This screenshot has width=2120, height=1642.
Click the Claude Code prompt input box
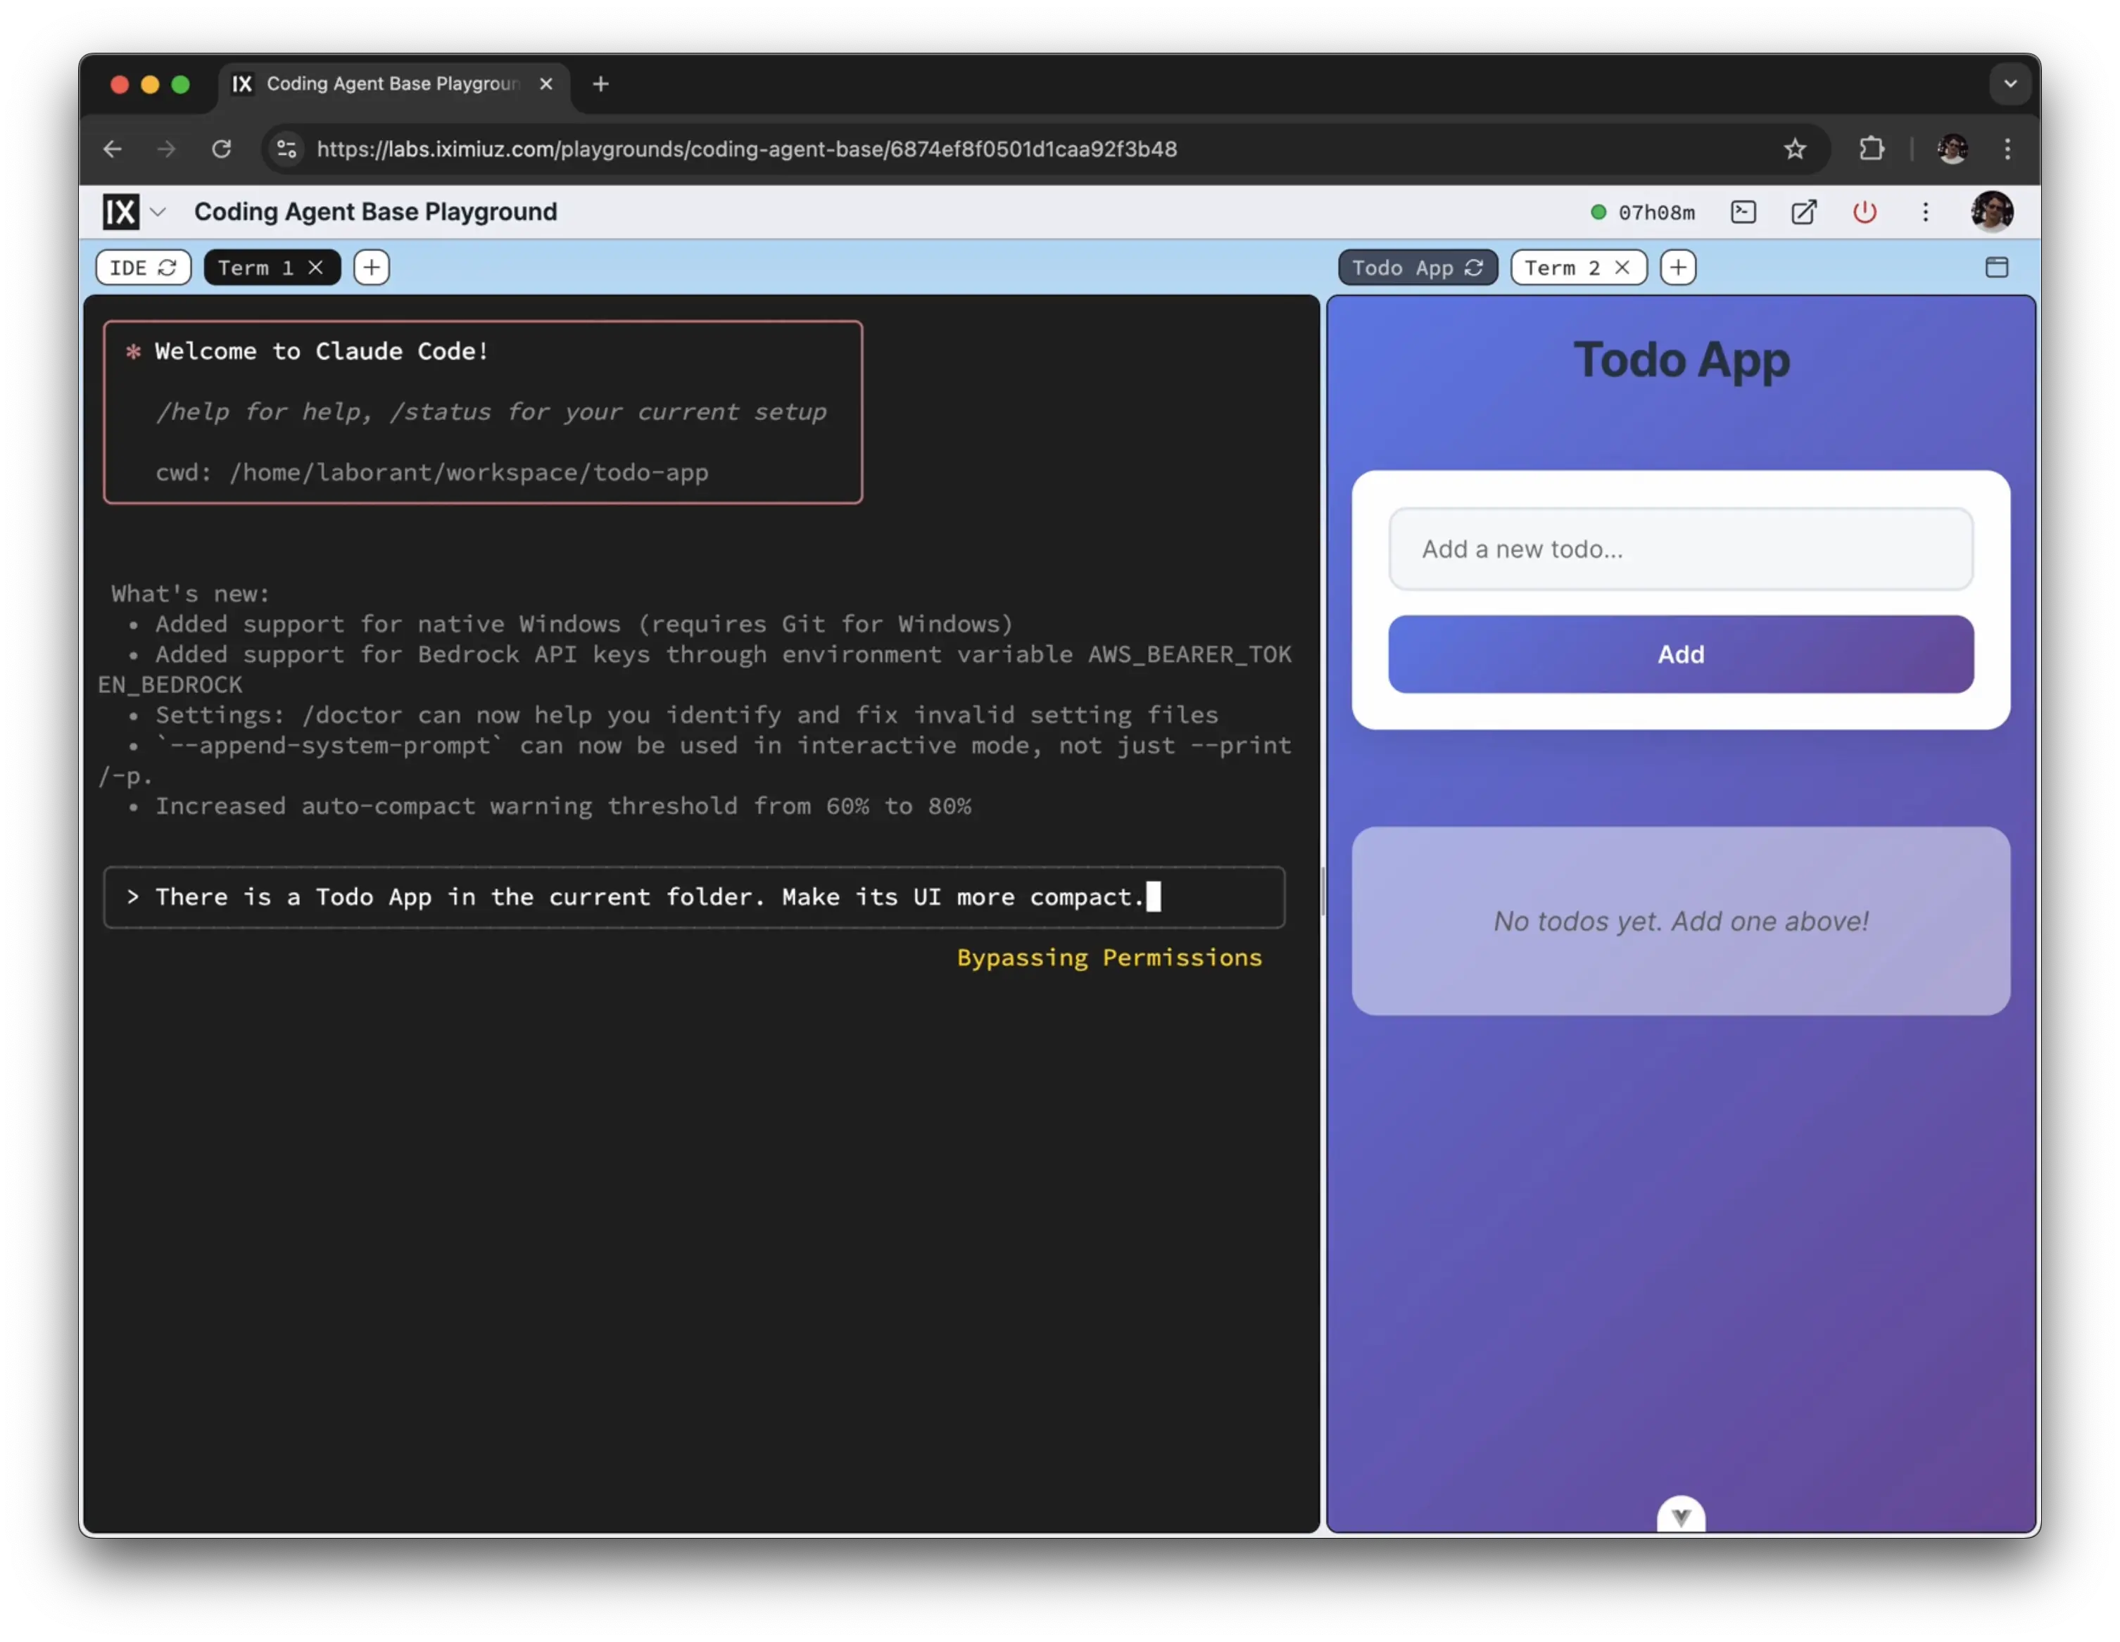[x=694, y=897]
